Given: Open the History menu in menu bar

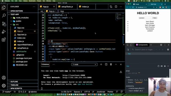Looking at the screenshot, I should click(25, 1).
